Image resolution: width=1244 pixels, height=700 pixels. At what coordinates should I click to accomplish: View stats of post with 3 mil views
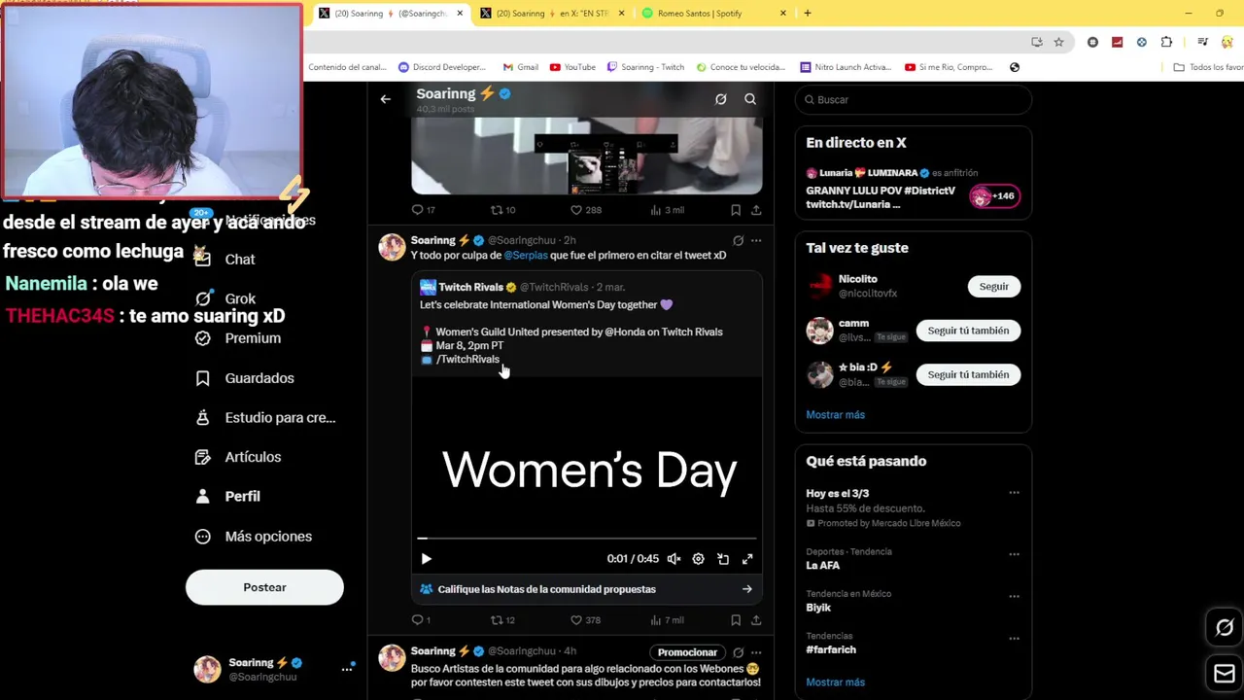[x=667, y=210]
